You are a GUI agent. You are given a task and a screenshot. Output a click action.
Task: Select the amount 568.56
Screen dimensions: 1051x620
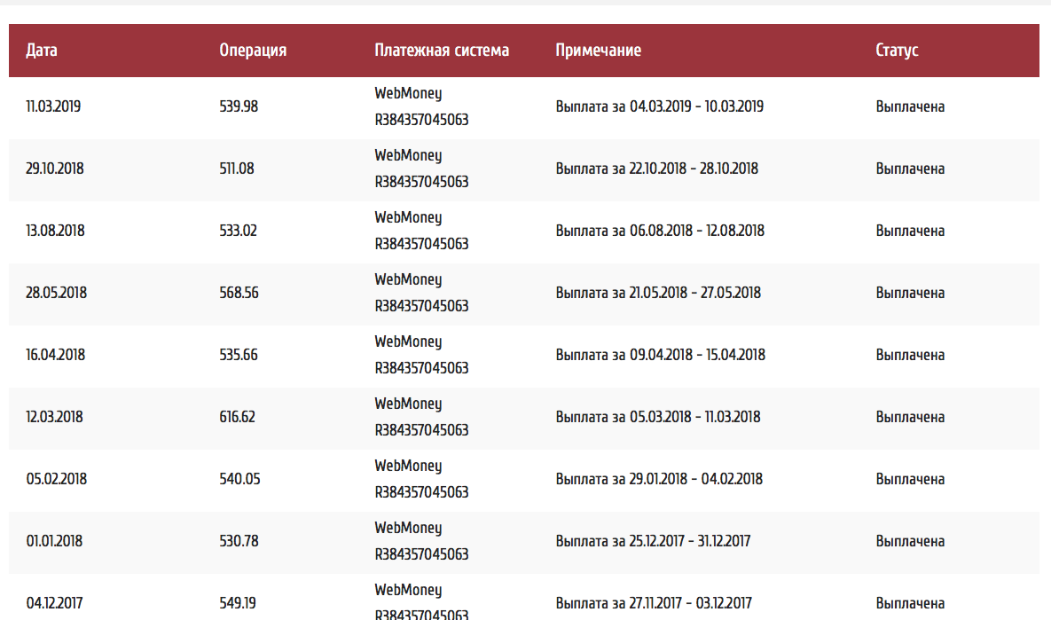click(x=239, y=293)
